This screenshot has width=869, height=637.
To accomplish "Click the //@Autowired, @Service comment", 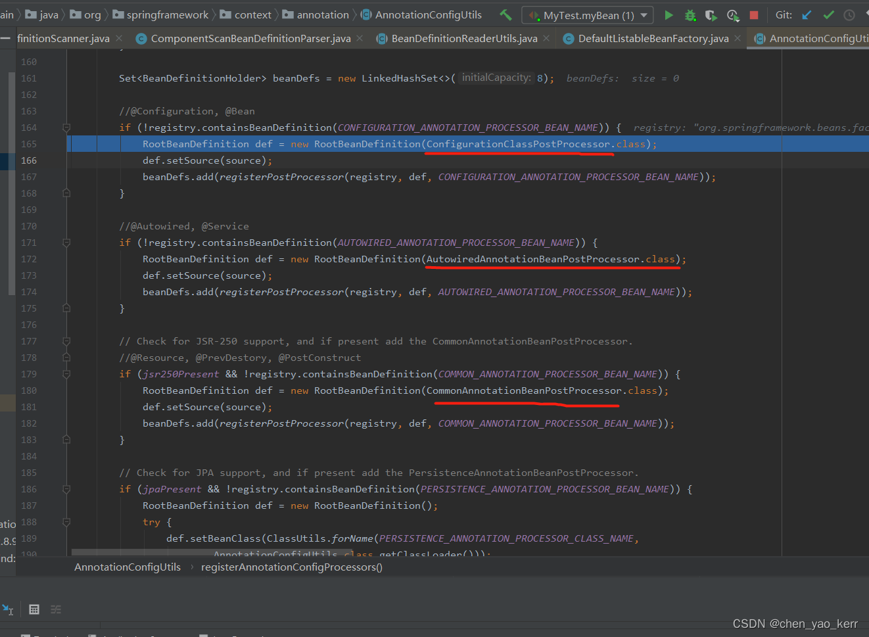I will pyautogui.click(x=184, y=226).
